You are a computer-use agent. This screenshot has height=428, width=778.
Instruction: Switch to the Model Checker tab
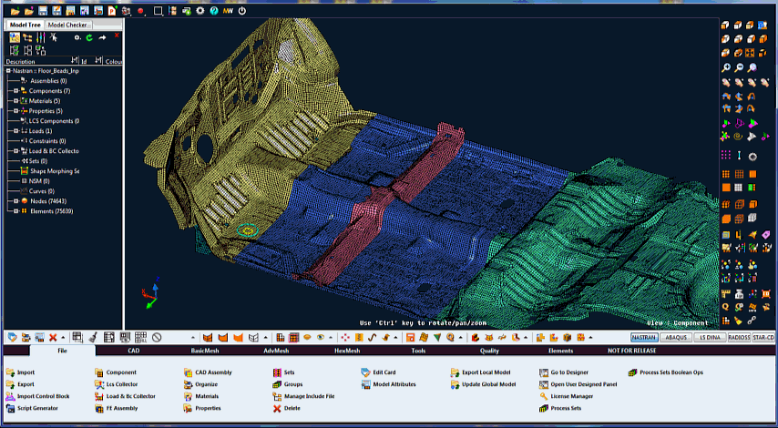[67, 25]
